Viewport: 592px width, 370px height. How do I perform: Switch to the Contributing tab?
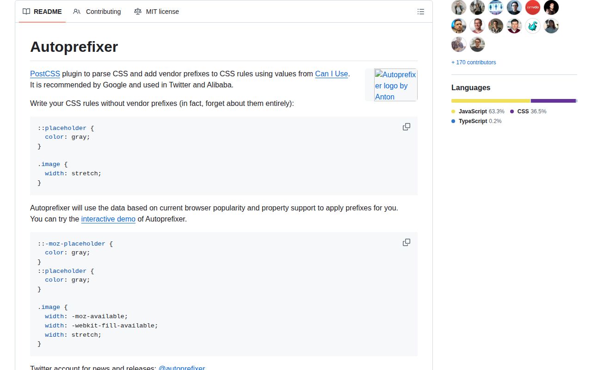point(97,12)
